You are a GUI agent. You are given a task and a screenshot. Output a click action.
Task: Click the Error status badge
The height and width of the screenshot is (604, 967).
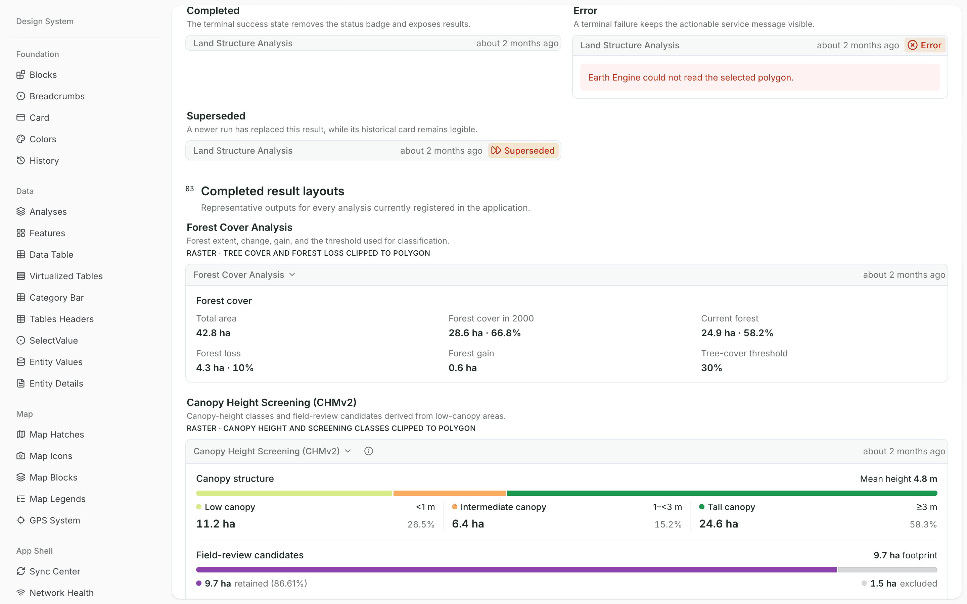[x=925, y=45]
